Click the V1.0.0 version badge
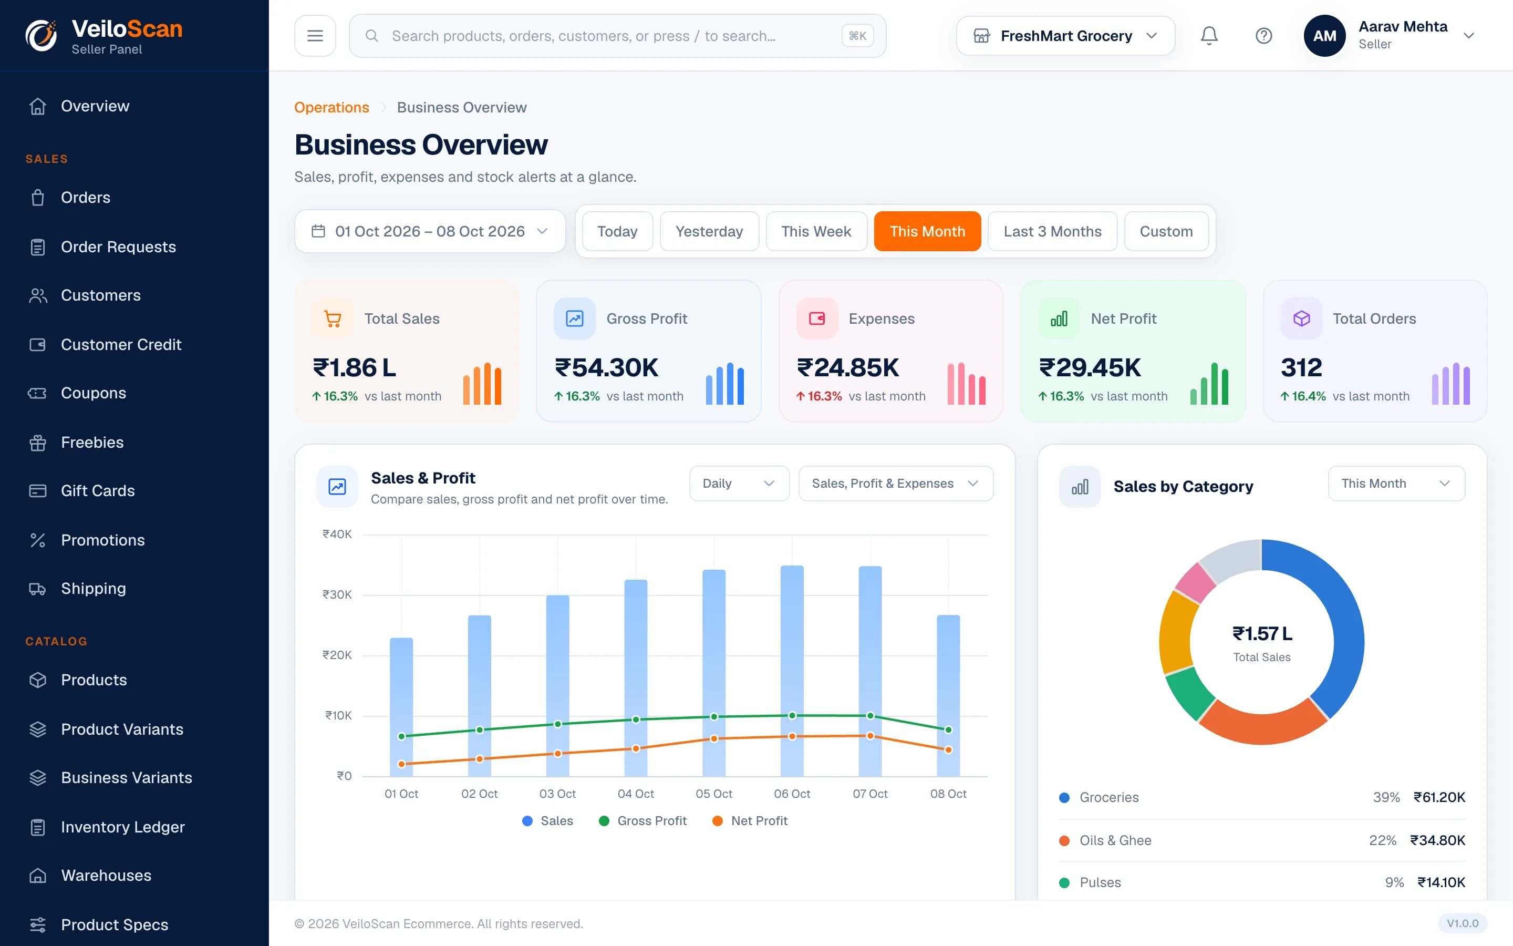Screen dimensions: 1513x946 tap(1463, 923)
